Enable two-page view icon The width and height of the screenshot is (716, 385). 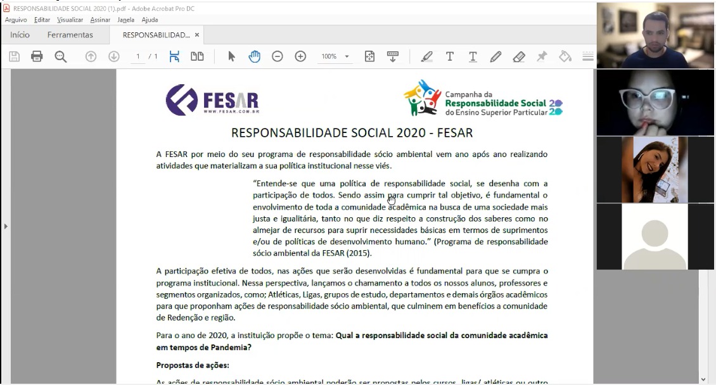pyautogui.click(x=197, y=56)
